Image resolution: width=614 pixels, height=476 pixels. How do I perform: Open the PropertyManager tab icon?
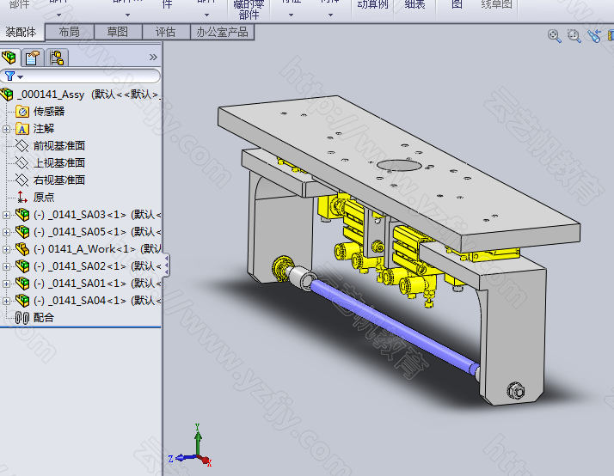tap(33, 58)
